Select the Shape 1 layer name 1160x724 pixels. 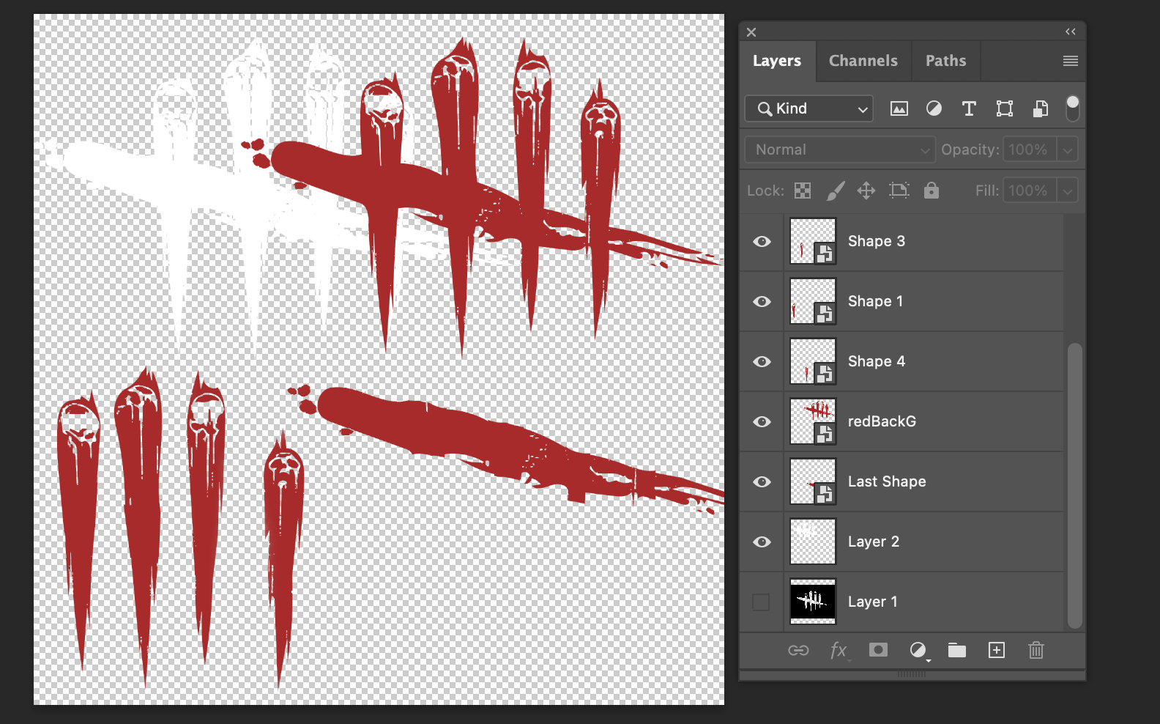[875, 301]
